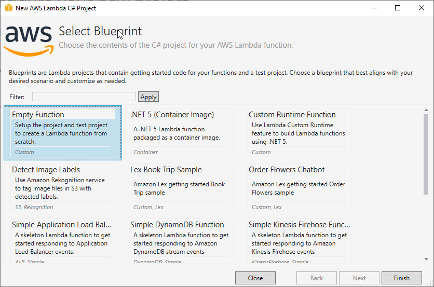Click the scrollbar up arrow

click(x=426, y=110)
